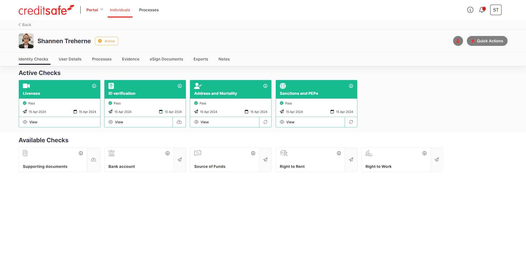Screen dimensions: 526x256
Task: Open the eSign Documents tab
Action: coord(166,59)
